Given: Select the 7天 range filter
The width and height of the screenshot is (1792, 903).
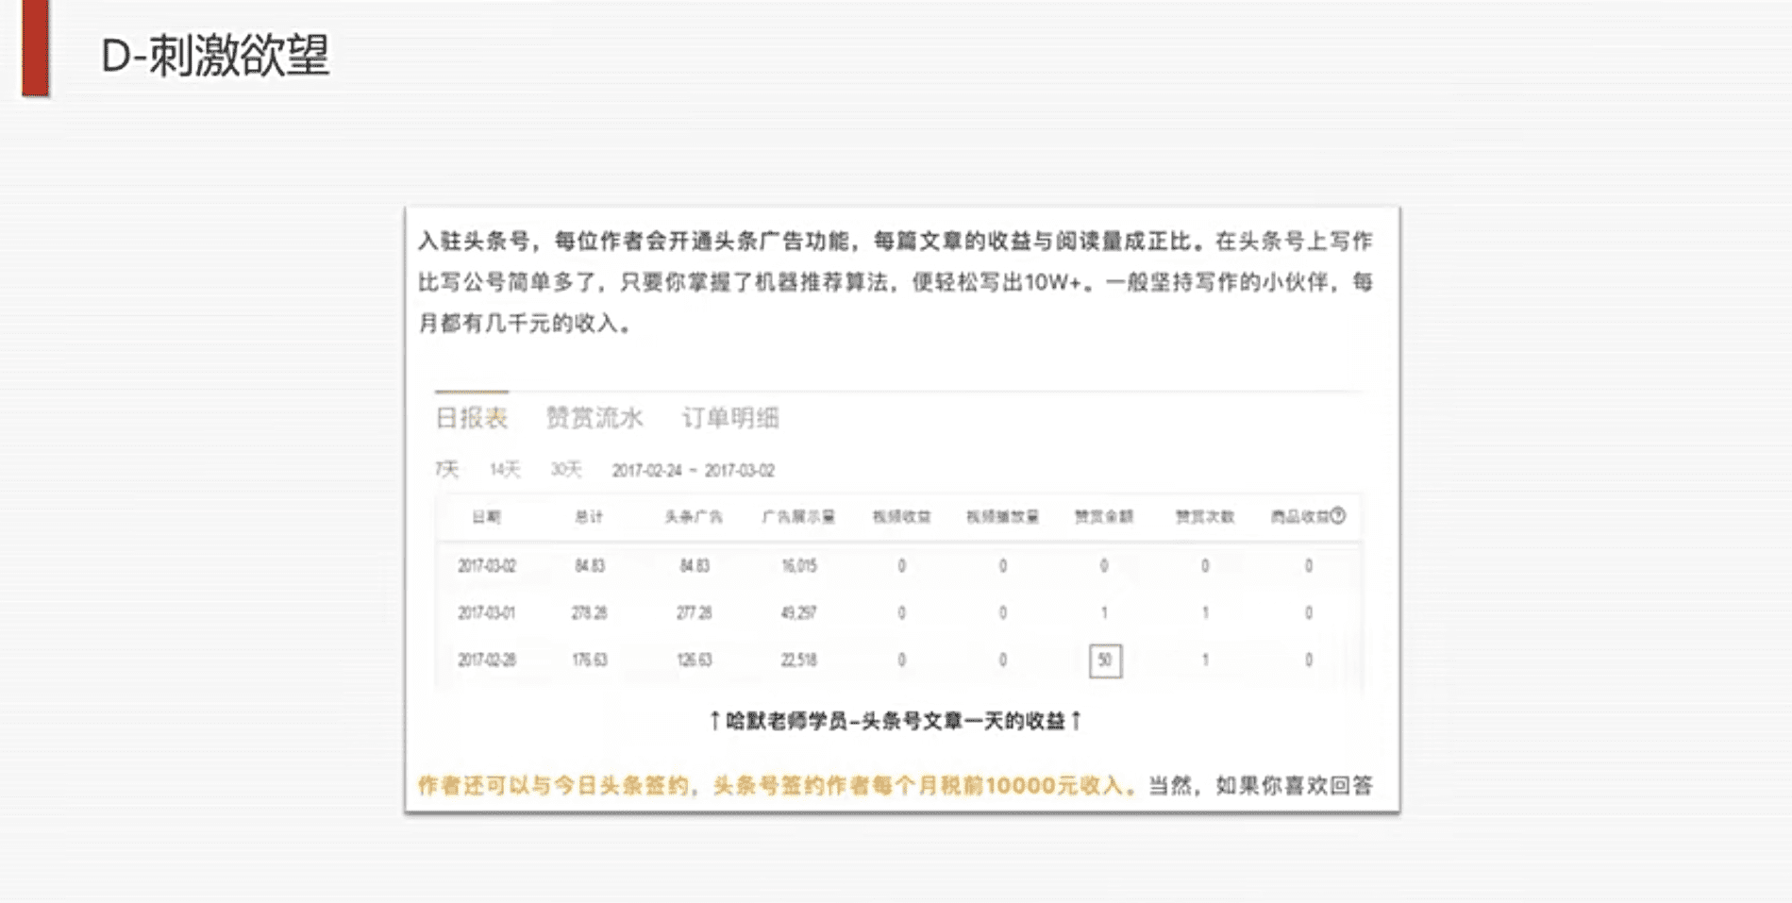Looking at the screenshot, I should (447, 469).
